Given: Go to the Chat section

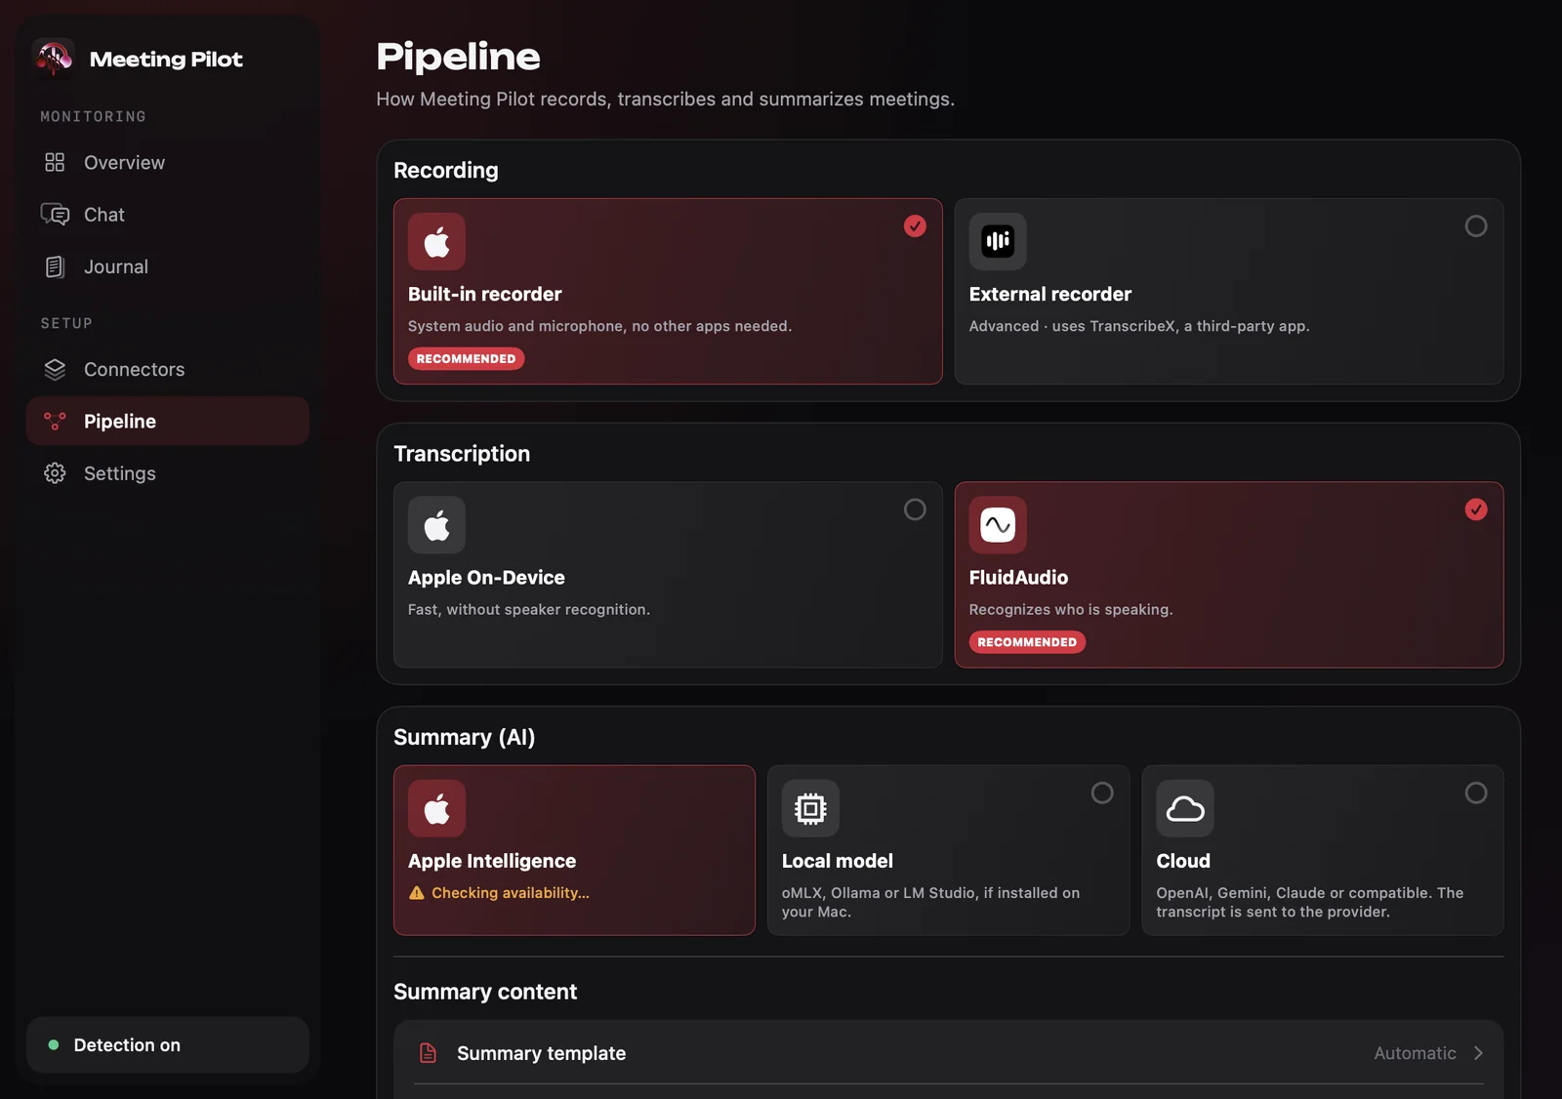Looking at the screenshot, I should pyautogui.click(x=168, y=215).
